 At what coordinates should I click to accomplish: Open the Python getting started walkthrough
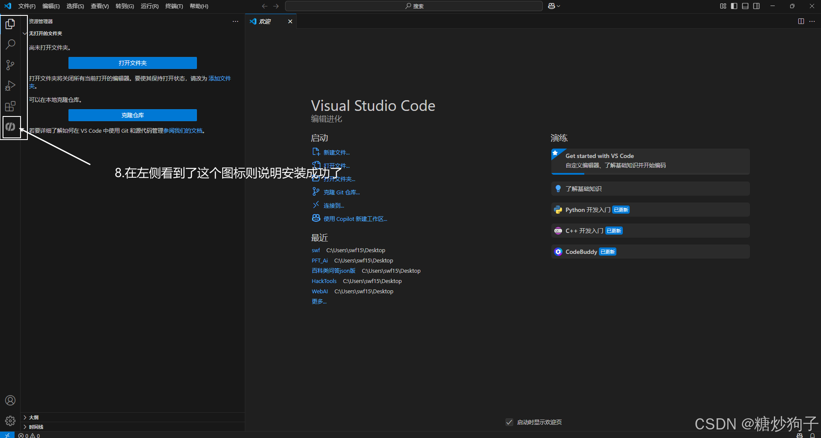651,210
